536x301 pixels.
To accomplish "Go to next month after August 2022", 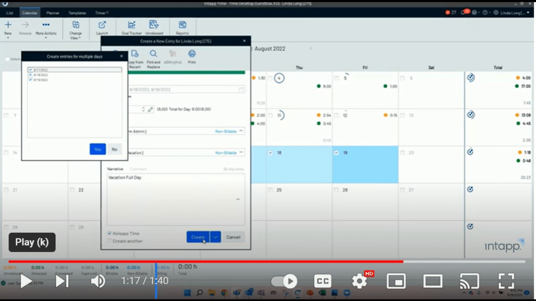I will coord(311,48).
